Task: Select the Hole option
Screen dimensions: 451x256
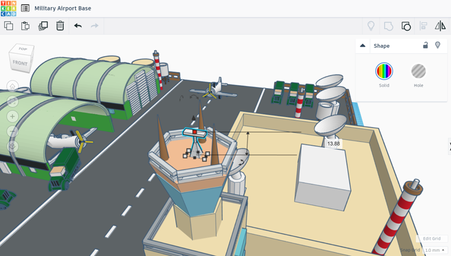Action: pos(419,71)
